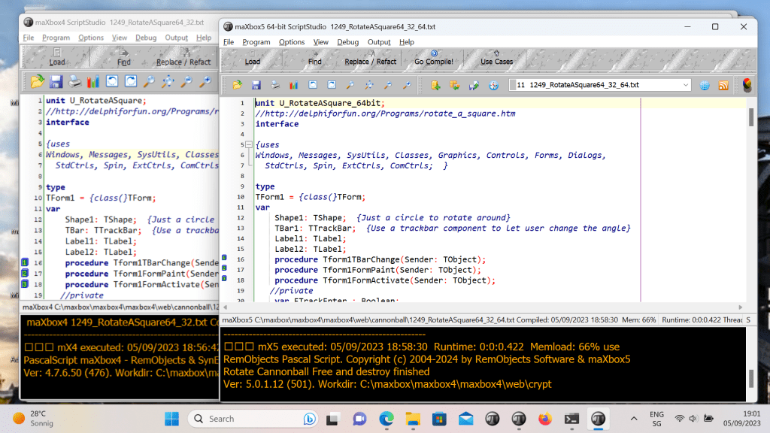The image size is (770, 433).
Task: Click the bar chart icon in maXbox5 toolbar
Action: [293, 85]
